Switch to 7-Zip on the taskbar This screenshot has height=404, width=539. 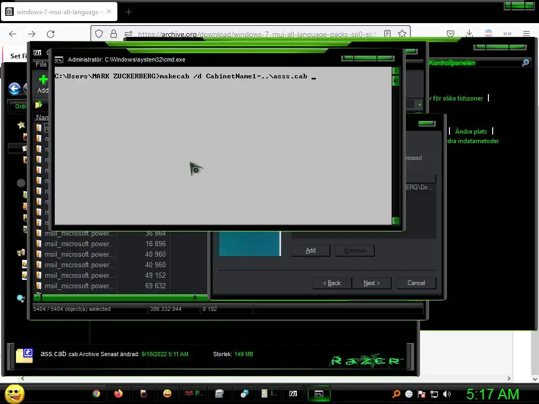[293, 393]
